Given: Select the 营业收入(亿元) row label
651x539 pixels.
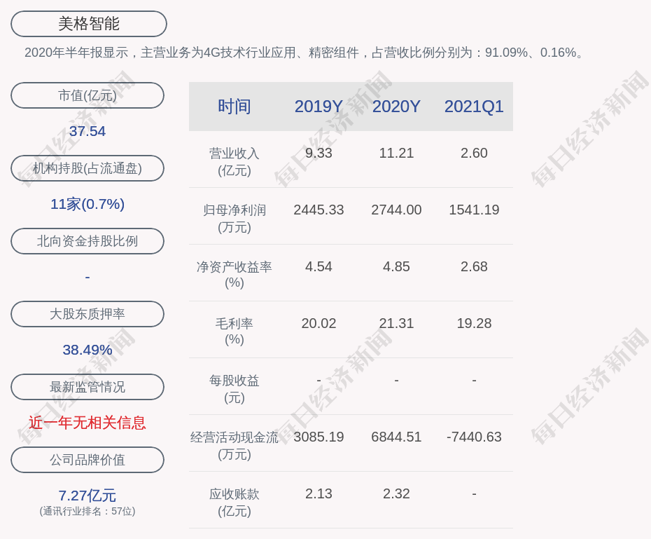Looking at the screenshot, I should tap(234, 162).
